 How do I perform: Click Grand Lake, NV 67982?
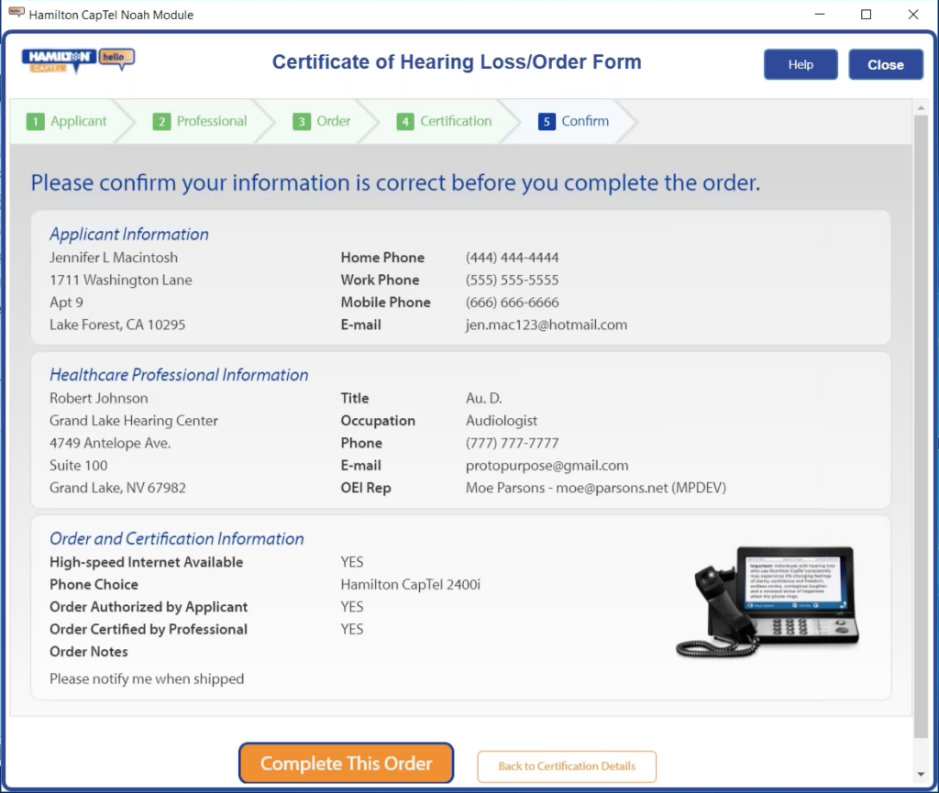point(117,488)
